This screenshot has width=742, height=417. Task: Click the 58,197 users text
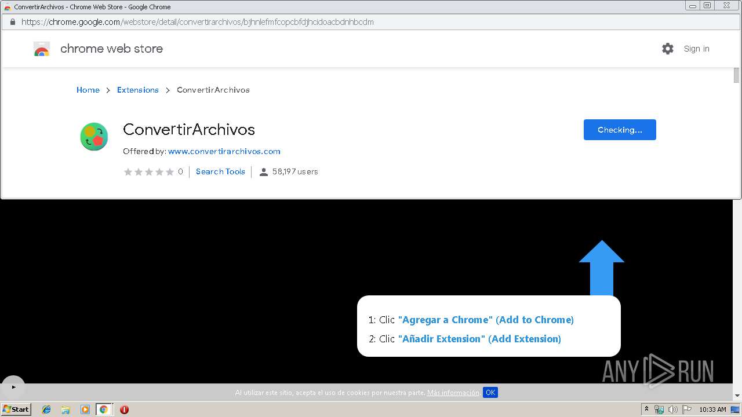pyautogui.click(x=295, y=171)
